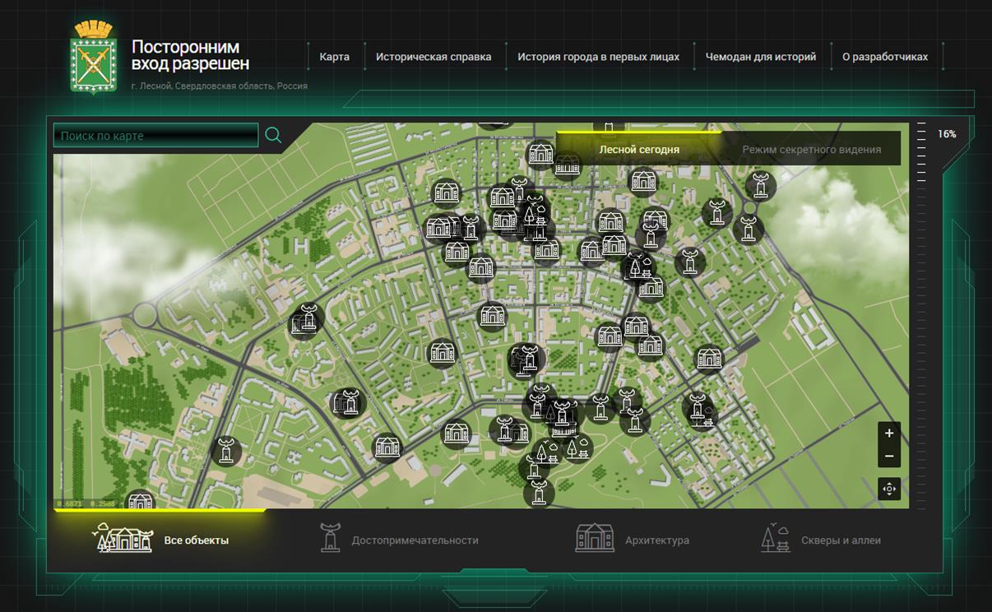Click the magnifier search icon

click(x=273, y=136)
